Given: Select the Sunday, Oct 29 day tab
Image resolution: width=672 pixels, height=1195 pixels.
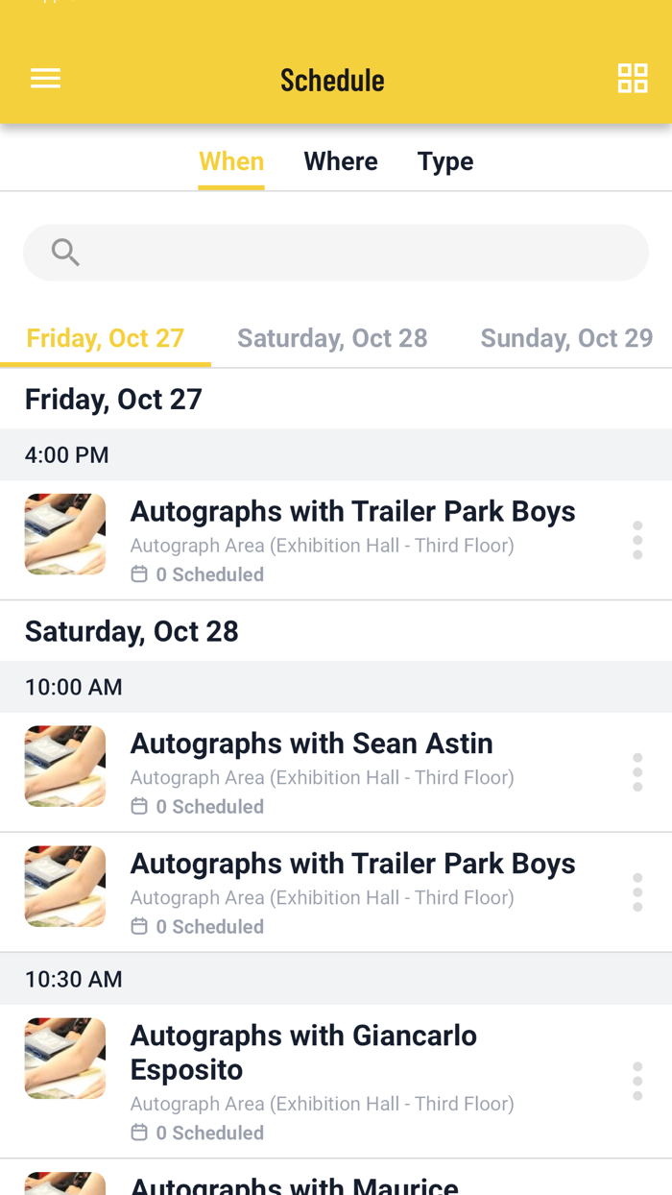Looking at the screenshot, I should 566,338.
